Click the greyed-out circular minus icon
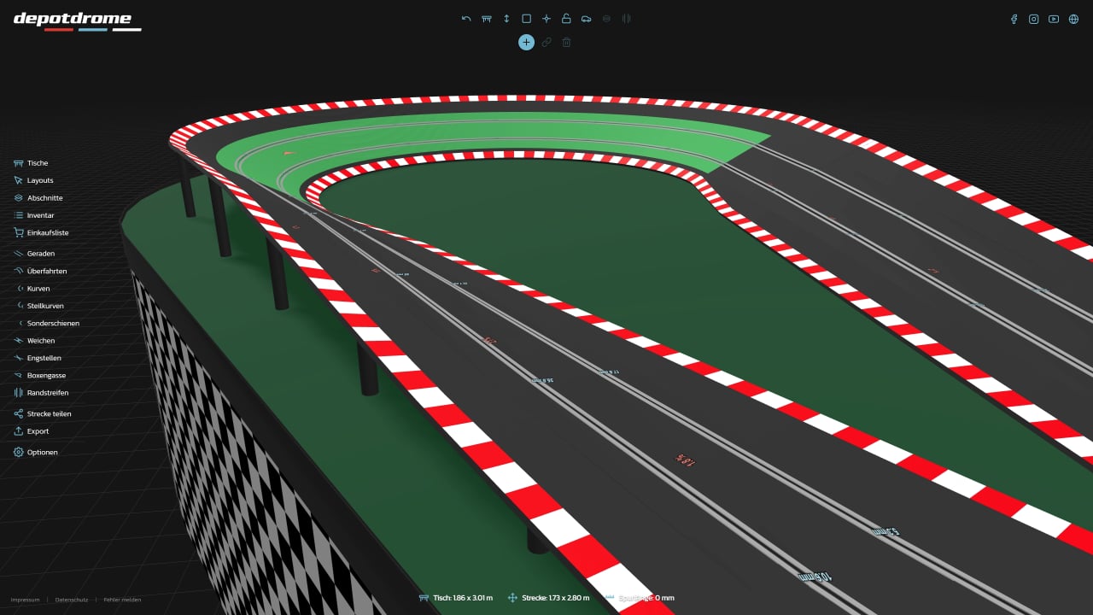Image resolution: width=1093 pixels, height=615 pixels. tap(606, 18)
